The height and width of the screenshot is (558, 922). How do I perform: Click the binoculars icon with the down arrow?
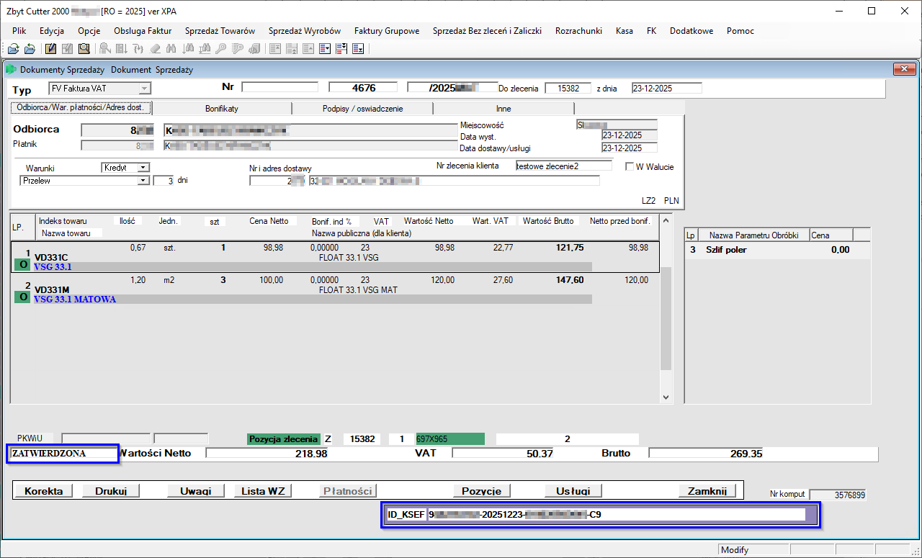[188, 49]
